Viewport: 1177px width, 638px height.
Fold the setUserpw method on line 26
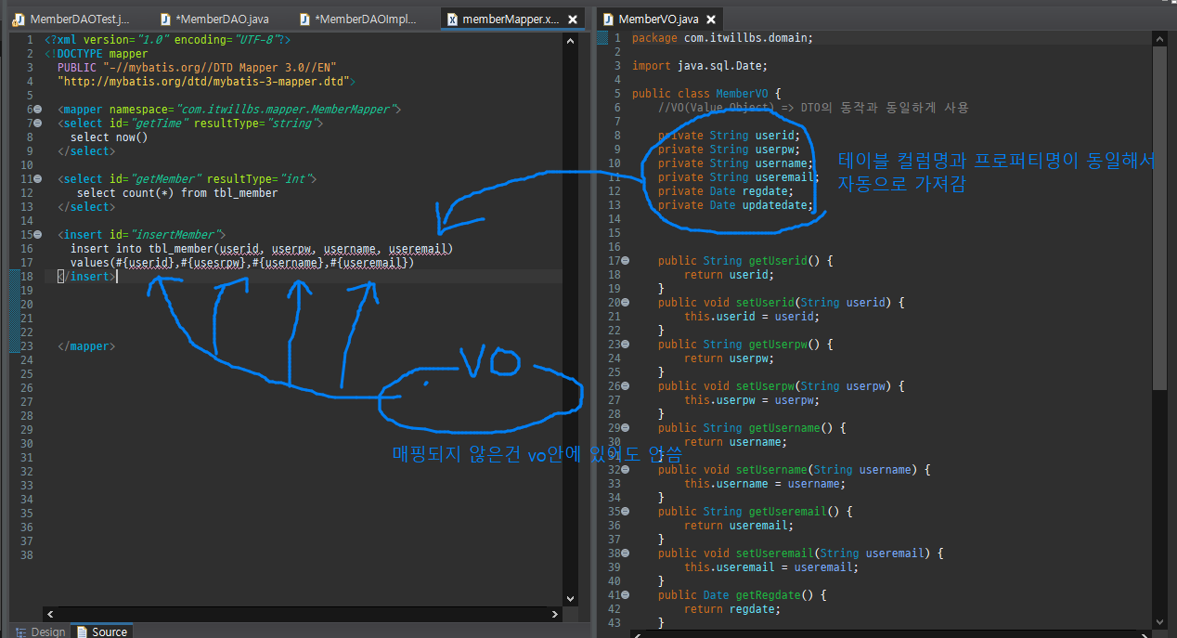coord(625,386)
